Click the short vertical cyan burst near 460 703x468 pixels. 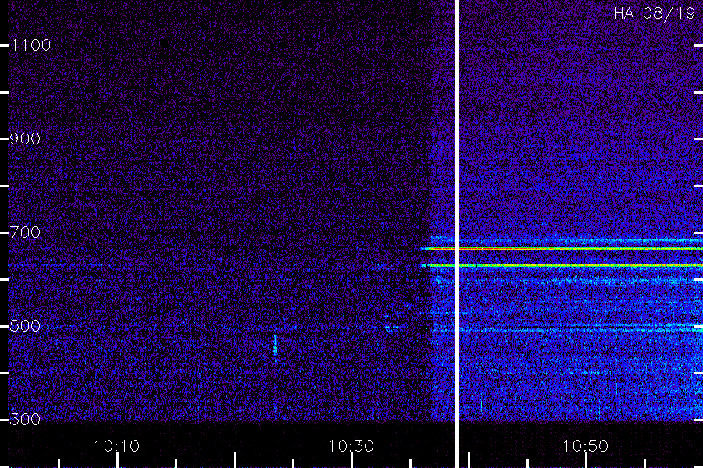[x=275, y=345]
